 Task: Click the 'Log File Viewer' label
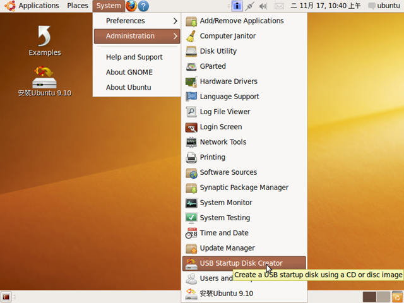225,112
